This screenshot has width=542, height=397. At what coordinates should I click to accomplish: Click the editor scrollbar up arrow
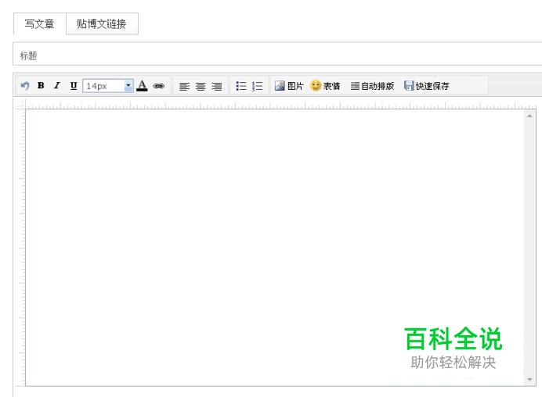pos(529,116)
